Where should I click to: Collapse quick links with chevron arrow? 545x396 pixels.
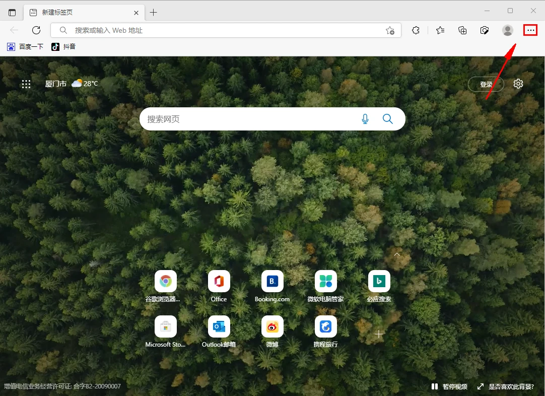tap(397, 254)
